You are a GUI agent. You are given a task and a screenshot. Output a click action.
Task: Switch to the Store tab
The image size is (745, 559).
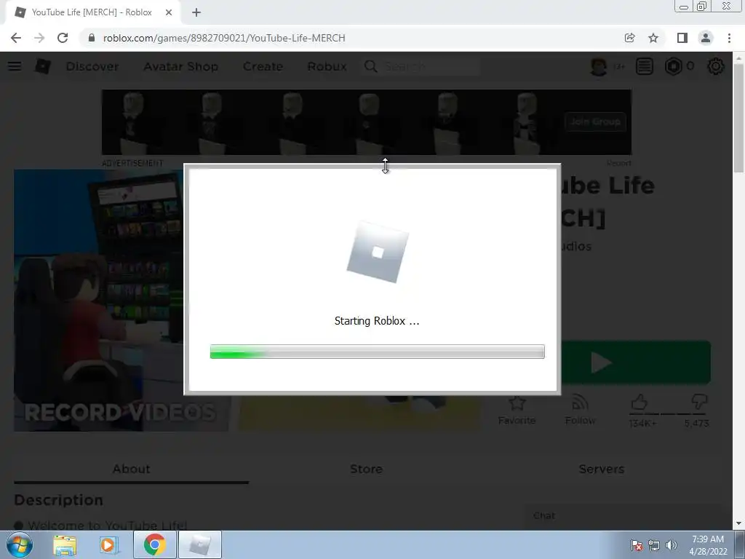click(x=367, y=469)
